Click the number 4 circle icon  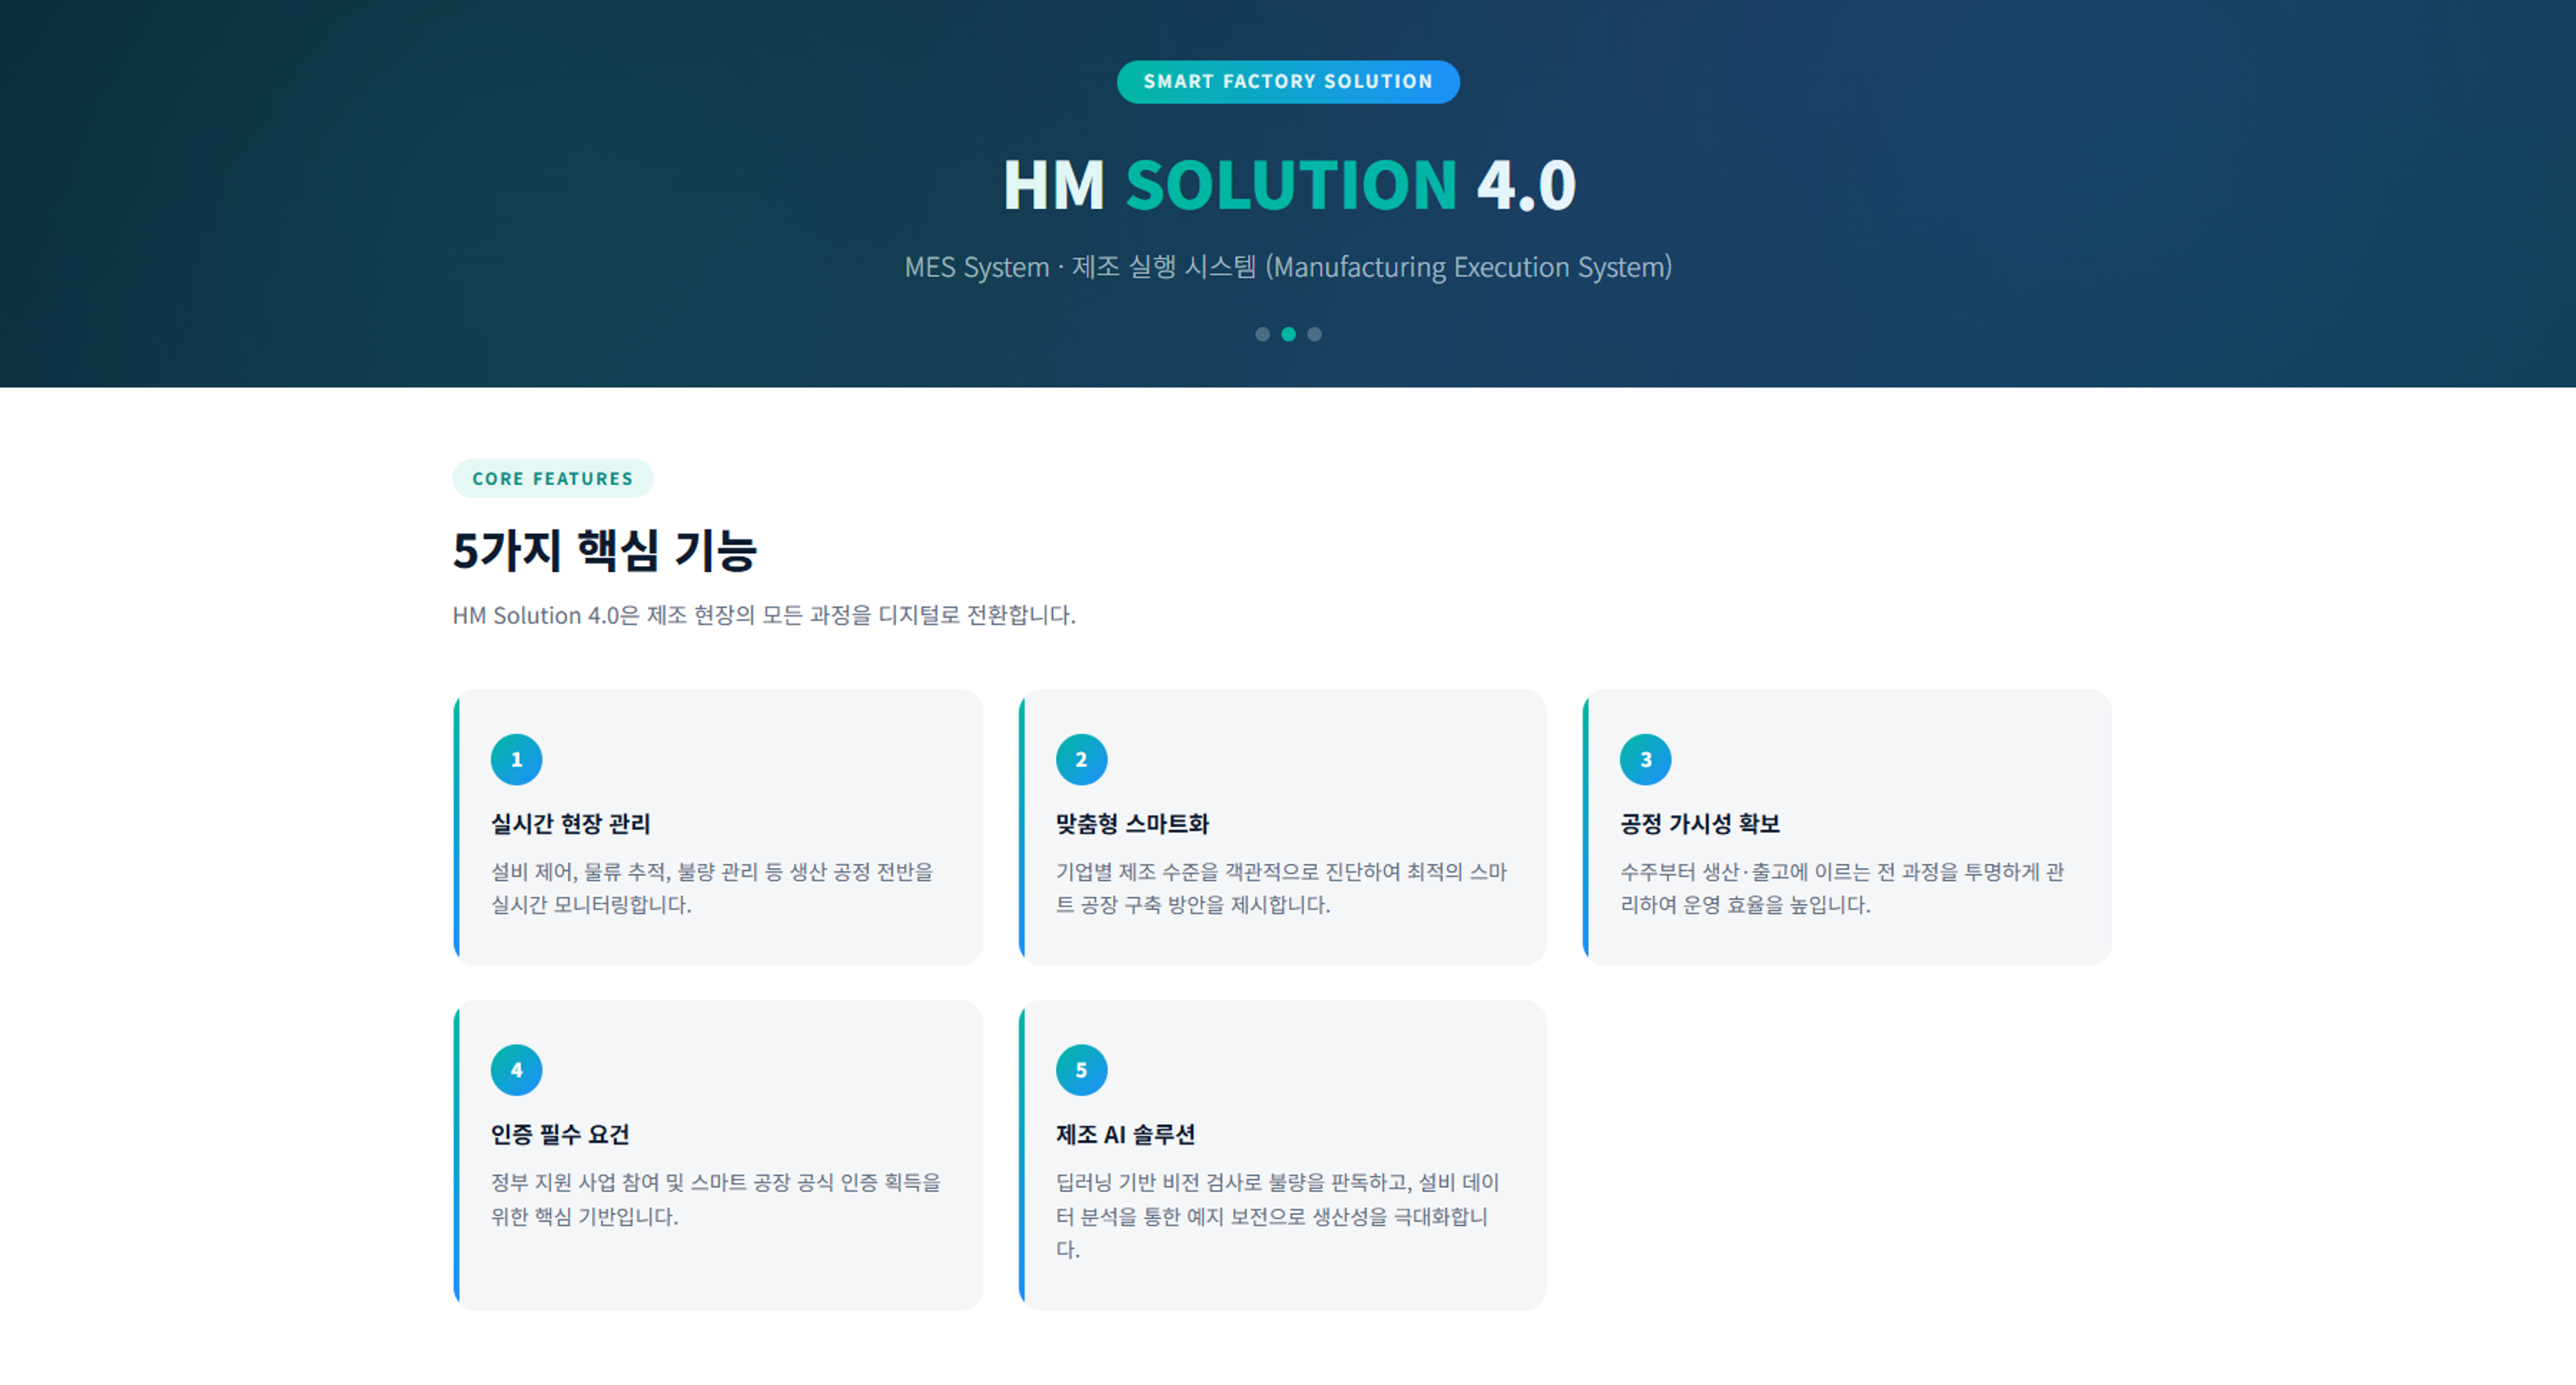click(x=516, y=1070)
